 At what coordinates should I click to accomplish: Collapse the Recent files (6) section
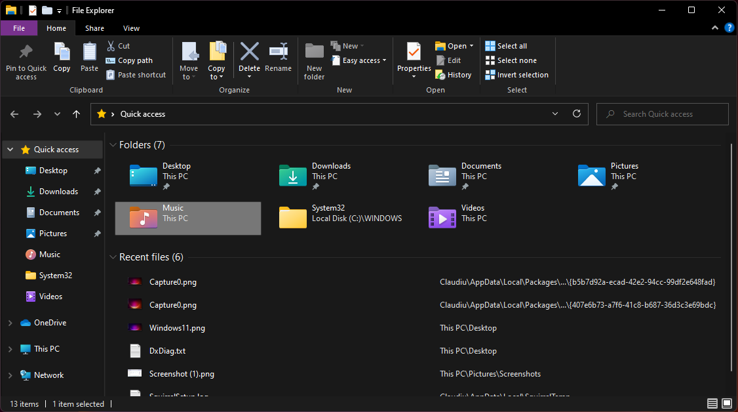[113, 257]
